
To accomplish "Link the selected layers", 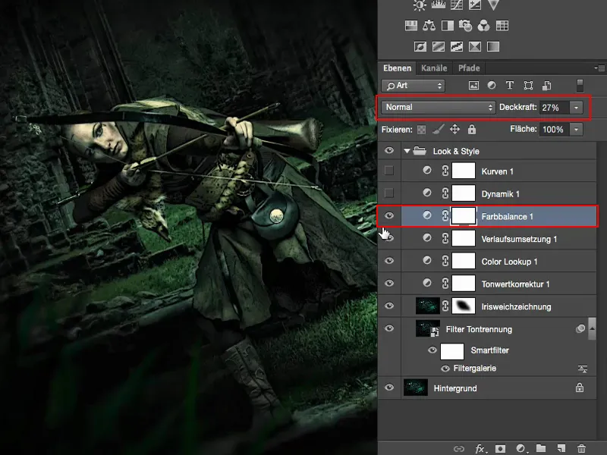I will tap(458, 448).
